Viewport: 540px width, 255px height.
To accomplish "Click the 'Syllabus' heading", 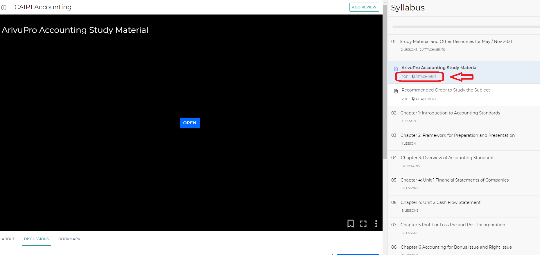I will tap(408, 8).
